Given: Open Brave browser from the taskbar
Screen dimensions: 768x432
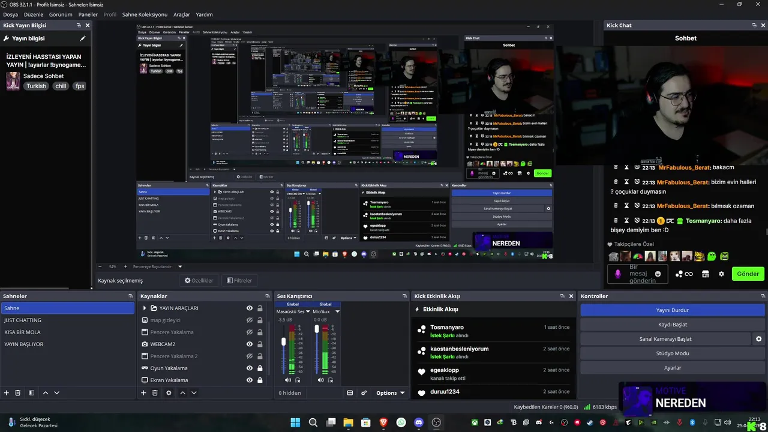Looking at the screenshot, I should (x=383, y=422).
